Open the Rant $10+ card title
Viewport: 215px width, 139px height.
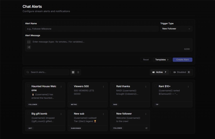point(165,86)
